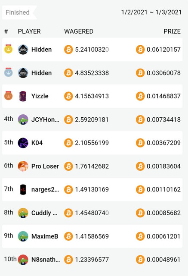
Task: Click the gold crown first-place medal icon
Action: [x=9, y=49]
